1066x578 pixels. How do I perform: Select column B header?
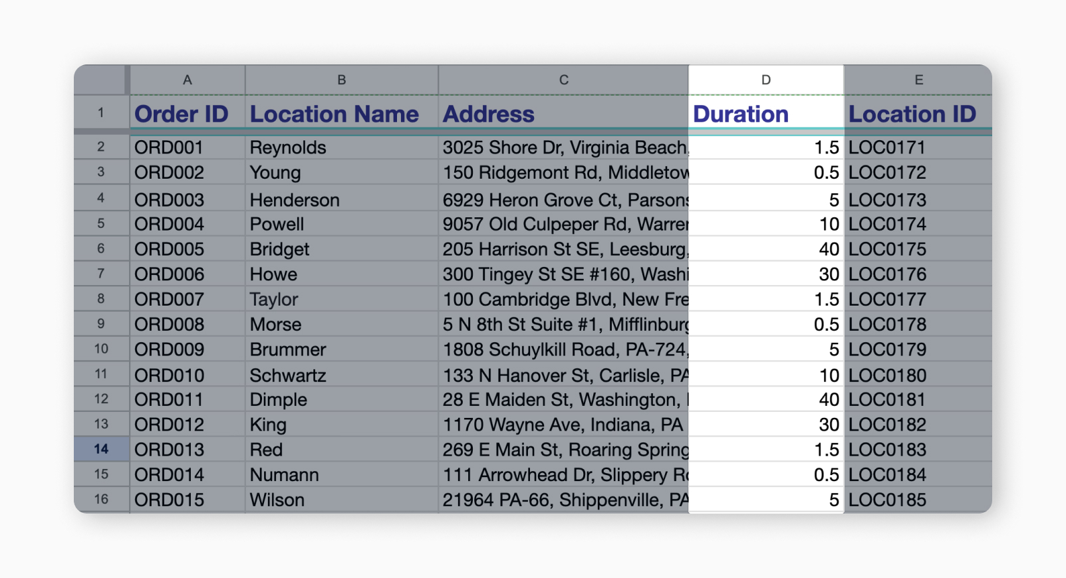[x=341, y=80]
